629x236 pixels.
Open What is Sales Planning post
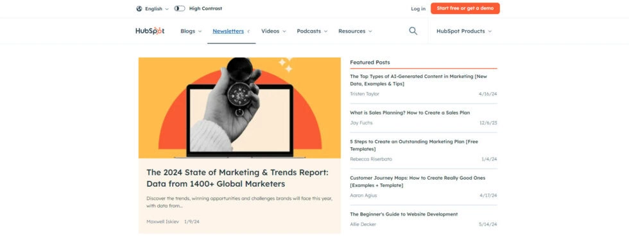(x=409, y=113)
